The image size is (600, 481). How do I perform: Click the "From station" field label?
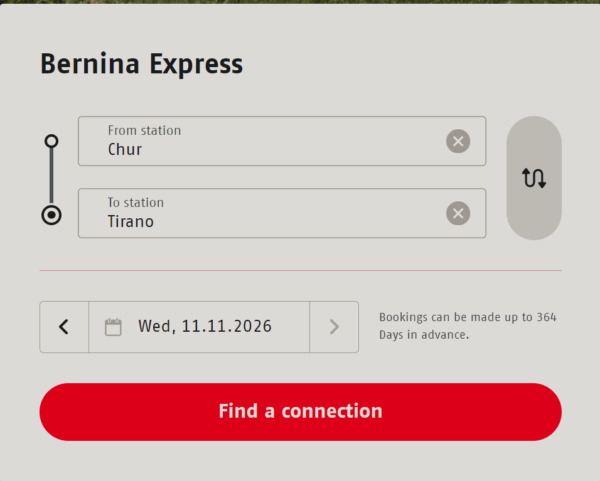pos(144,130)
